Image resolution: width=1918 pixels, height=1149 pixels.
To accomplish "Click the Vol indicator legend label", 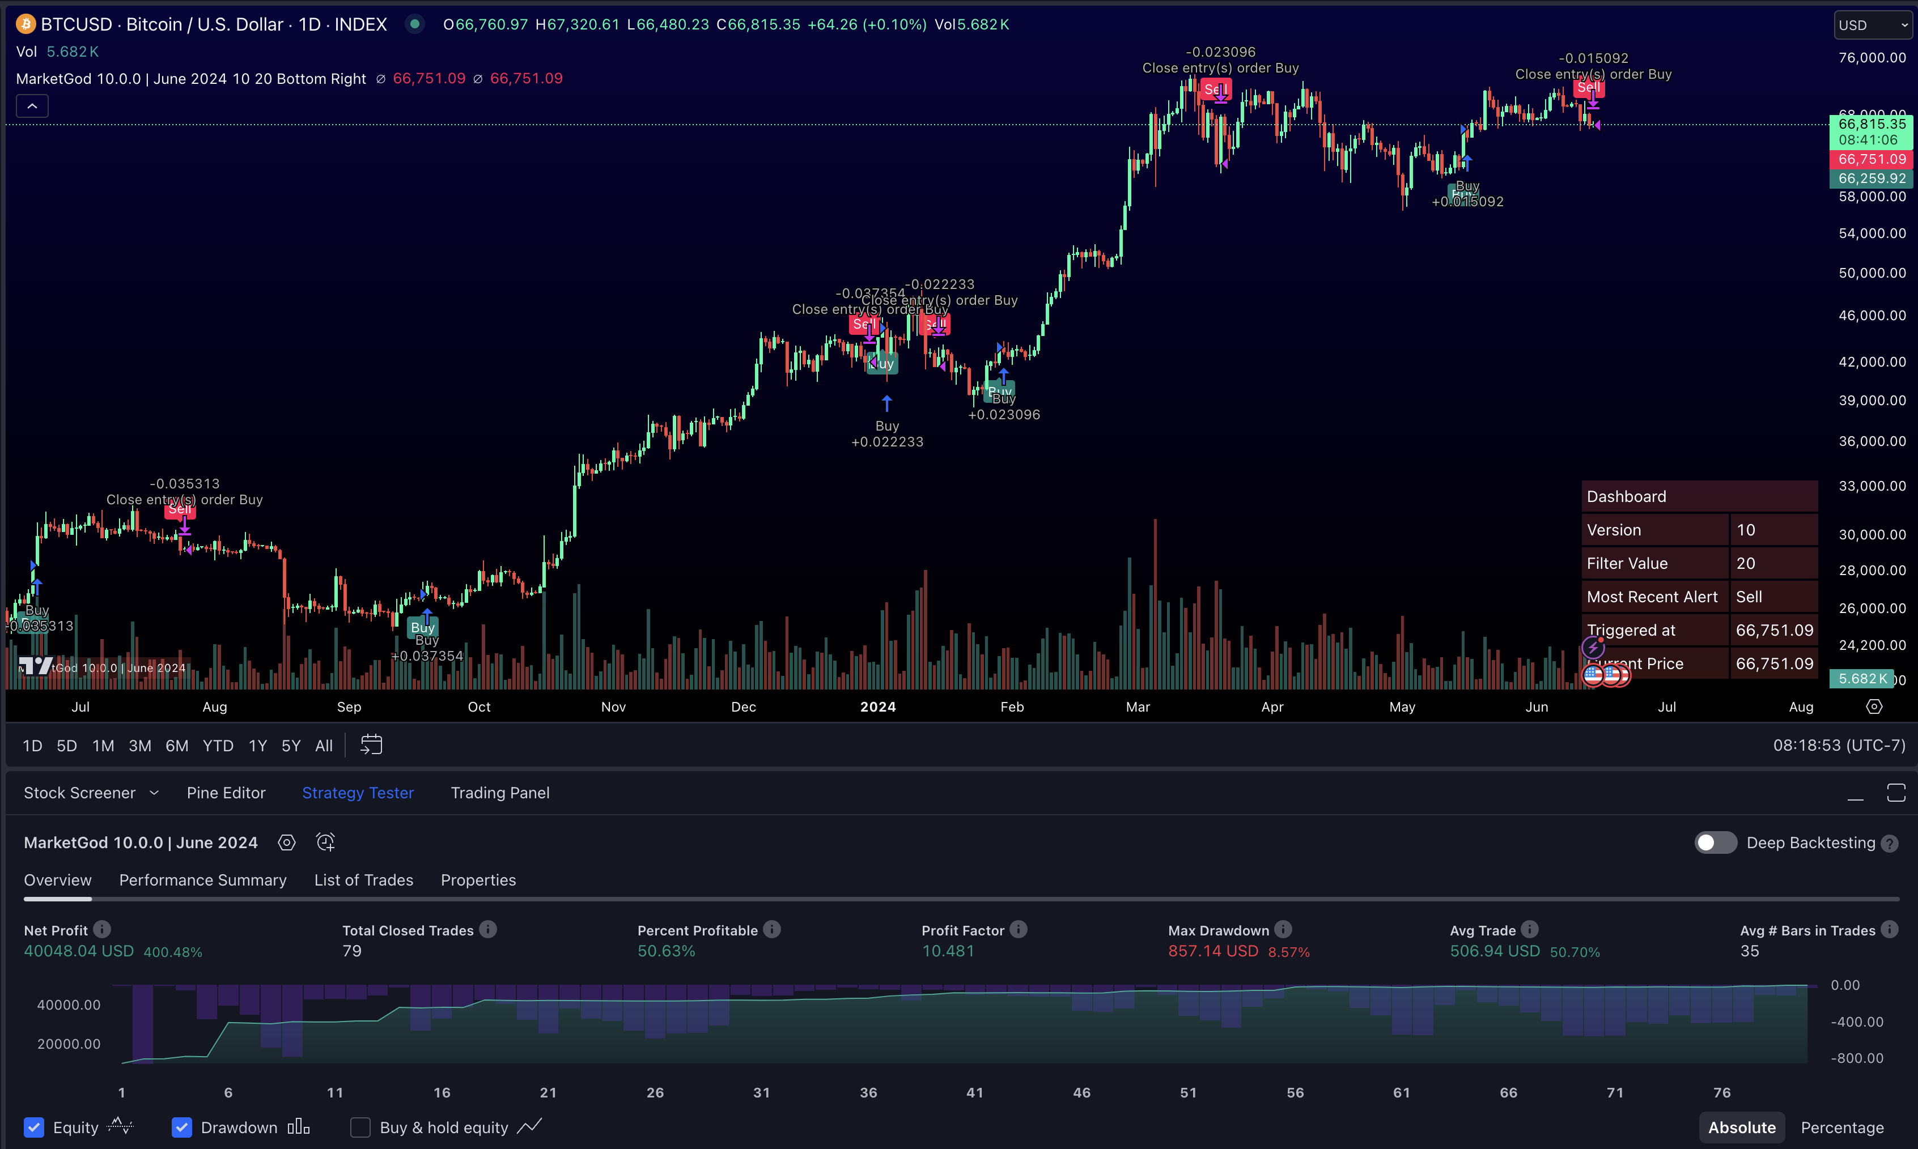I will pos(26,51).
